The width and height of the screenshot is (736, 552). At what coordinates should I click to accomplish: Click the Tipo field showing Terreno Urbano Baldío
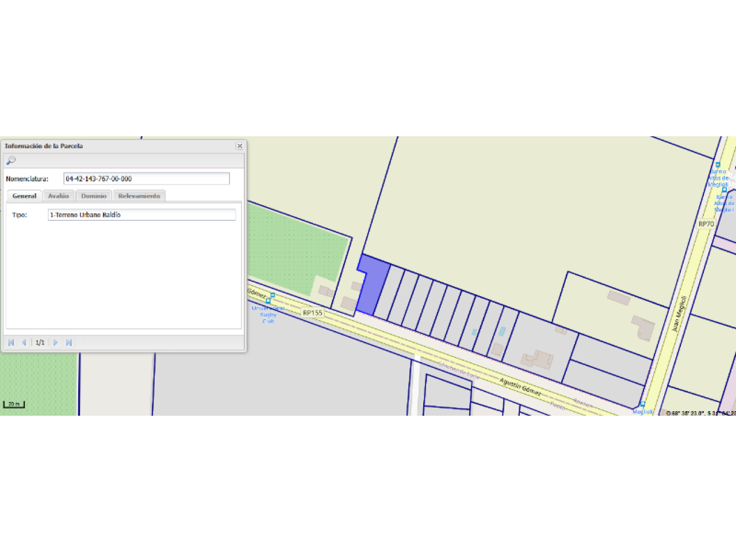point(141,215)
